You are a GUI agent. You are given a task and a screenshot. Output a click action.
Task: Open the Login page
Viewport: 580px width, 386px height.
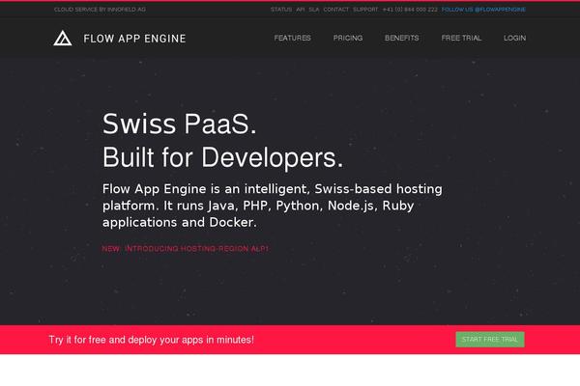[514, 38]
